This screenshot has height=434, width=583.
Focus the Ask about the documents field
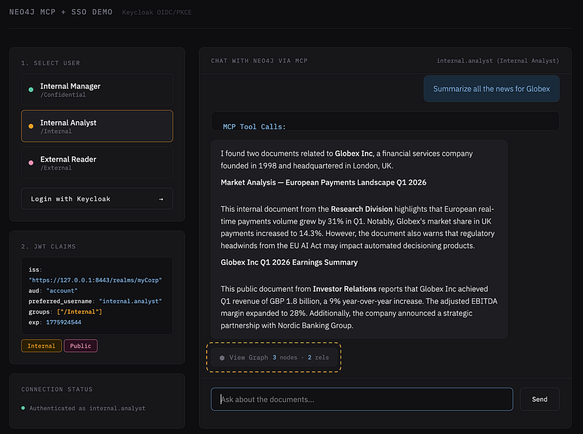point(362,399)
